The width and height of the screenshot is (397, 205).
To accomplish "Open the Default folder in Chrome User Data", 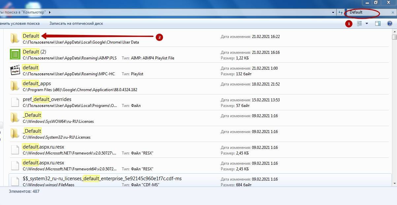I will 31,36.
